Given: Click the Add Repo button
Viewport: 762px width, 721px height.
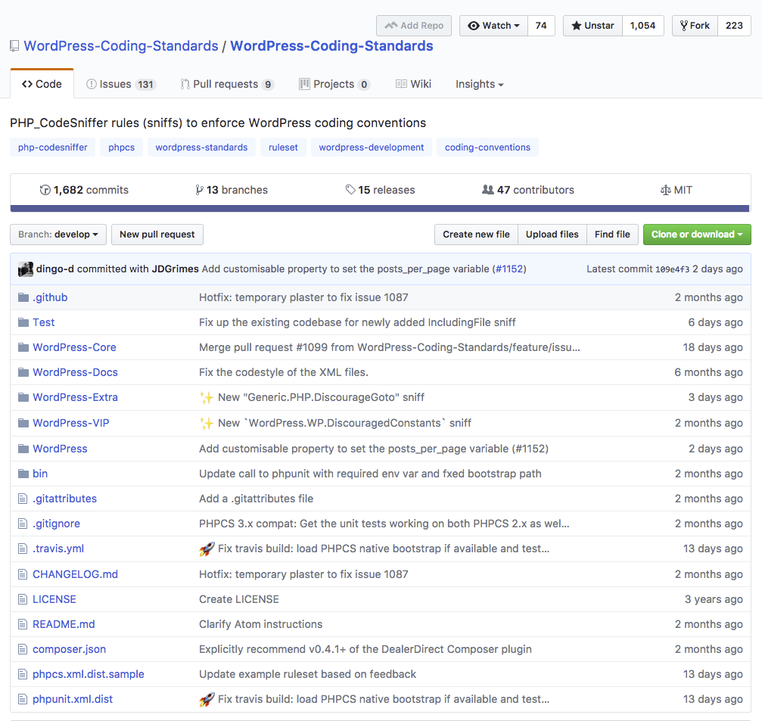Looking at the screenshot, I should point(414,26).
